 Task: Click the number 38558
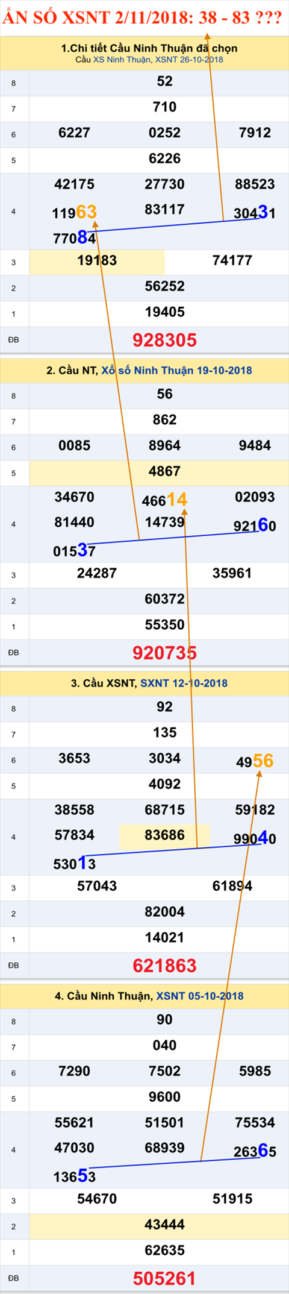point(74,810)
